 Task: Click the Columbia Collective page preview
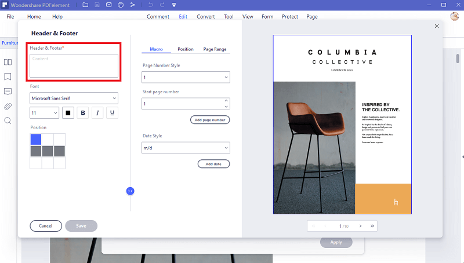(342, 125)
